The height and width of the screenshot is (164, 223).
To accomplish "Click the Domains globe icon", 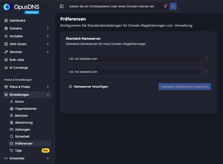I will [6, 28].
